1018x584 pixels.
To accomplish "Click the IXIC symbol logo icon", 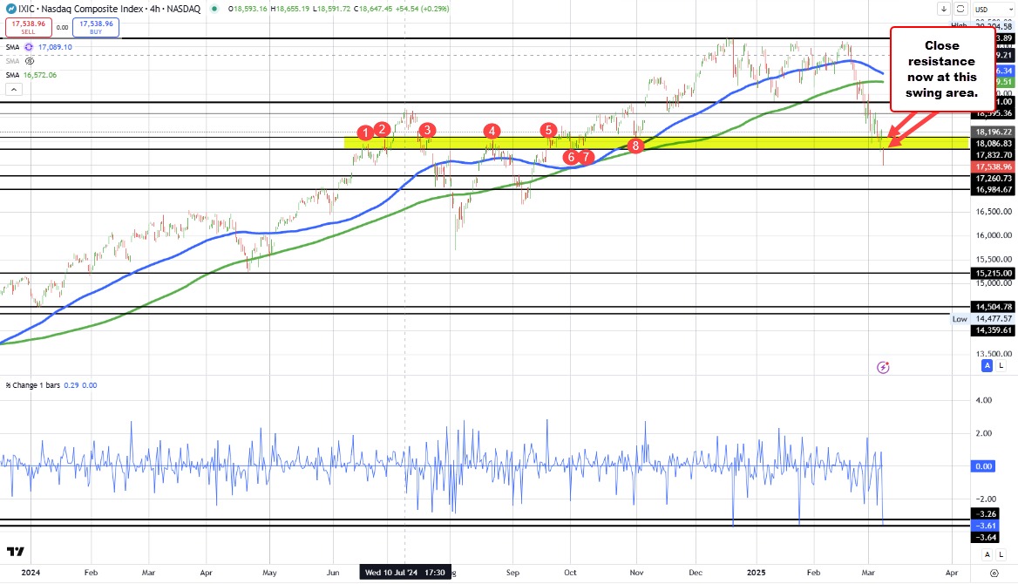I will (10, 10).
